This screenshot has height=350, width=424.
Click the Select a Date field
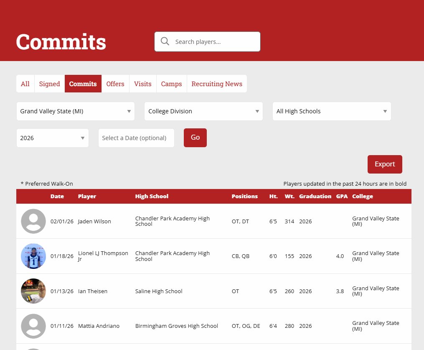click(x=136, y=138)
